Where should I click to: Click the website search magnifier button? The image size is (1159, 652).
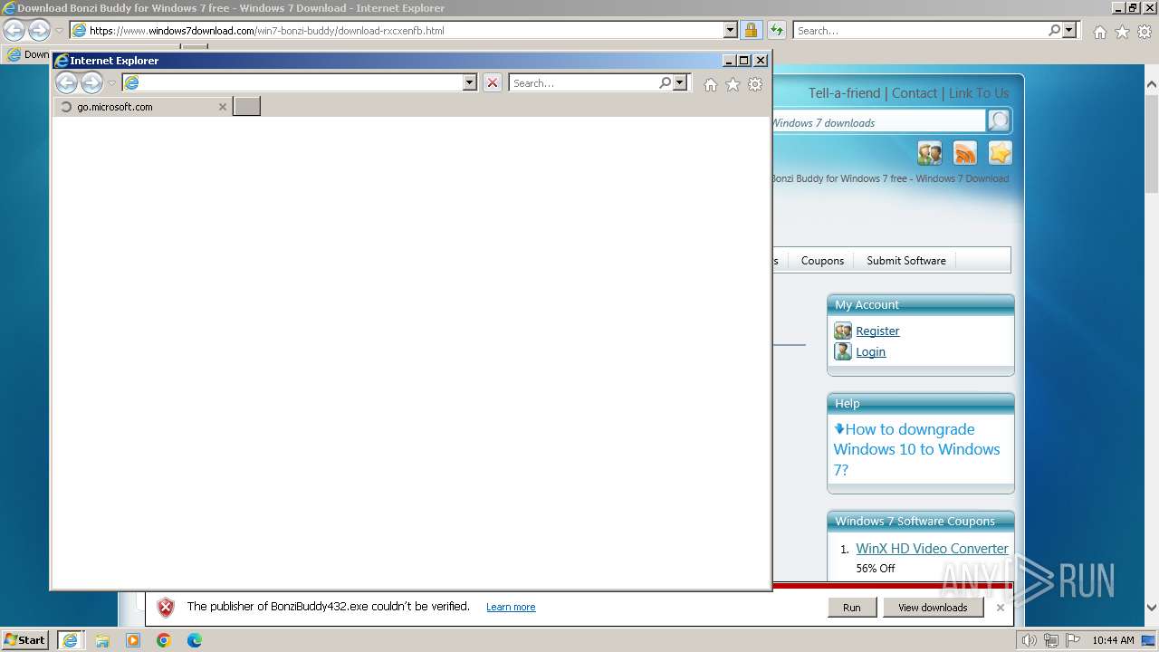[999, 120]
